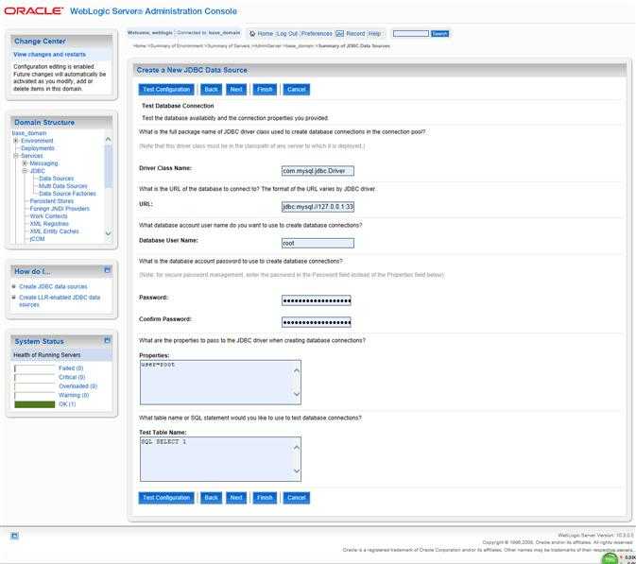Click the bottom Back button
The image size is (636, 564).
212,498
